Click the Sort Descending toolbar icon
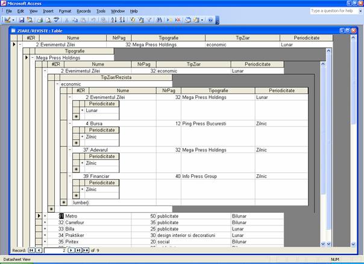The width and height of the screenshot is (364, 264). (122, 20)
